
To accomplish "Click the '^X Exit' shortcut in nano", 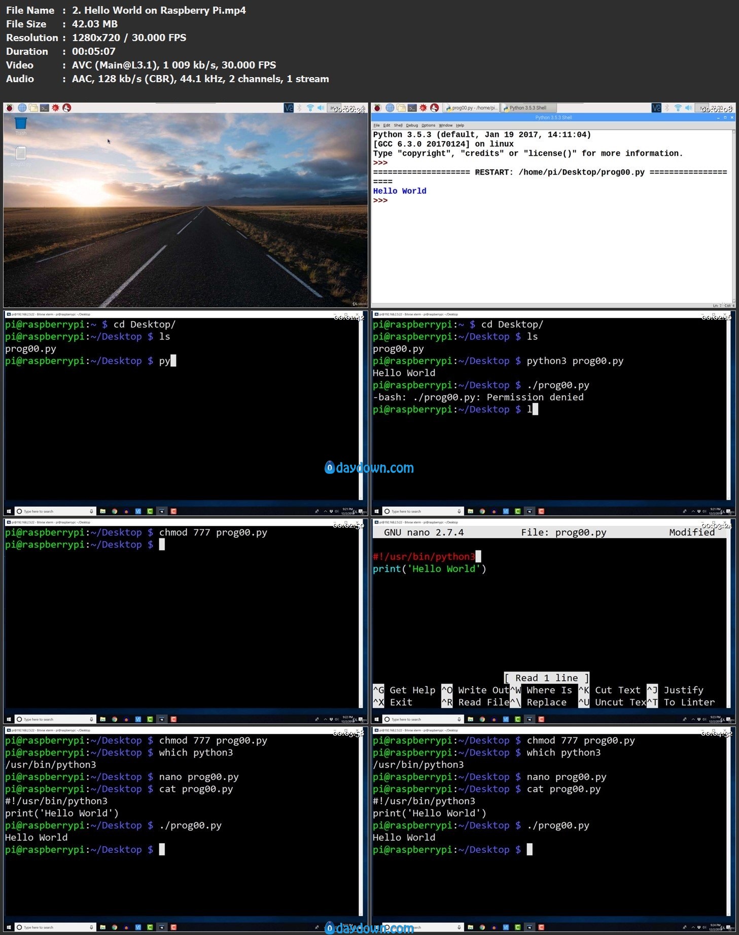I will [x=393, y=703].
